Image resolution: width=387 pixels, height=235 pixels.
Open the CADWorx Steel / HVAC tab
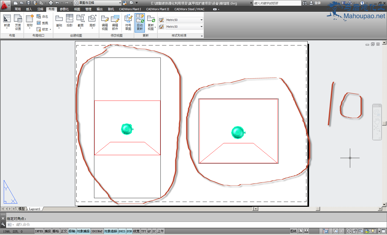coord(189,9)
